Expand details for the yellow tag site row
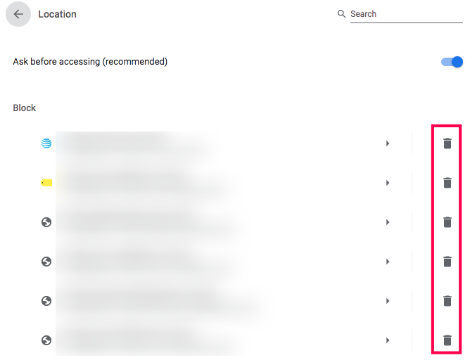Image resolution: width=470 pixels, height=360 pixels. click(x=388, y=183)
